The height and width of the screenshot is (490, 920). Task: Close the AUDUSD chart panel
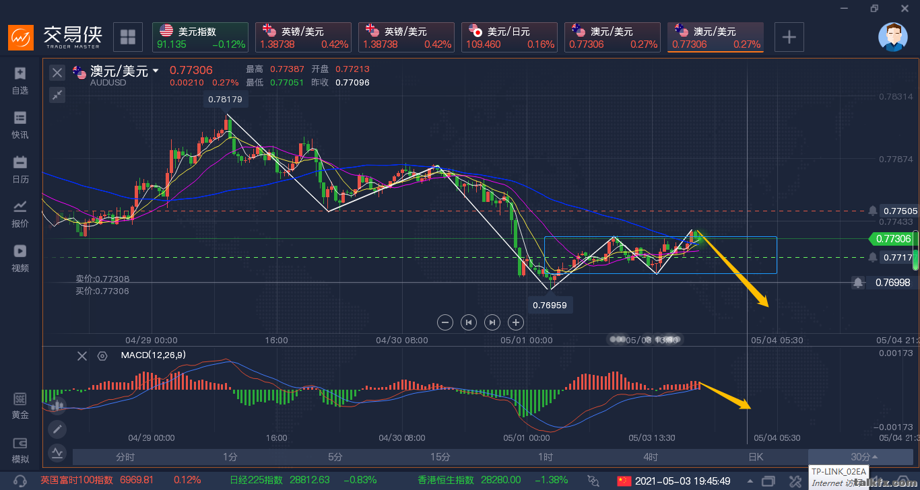click(57, 72)
